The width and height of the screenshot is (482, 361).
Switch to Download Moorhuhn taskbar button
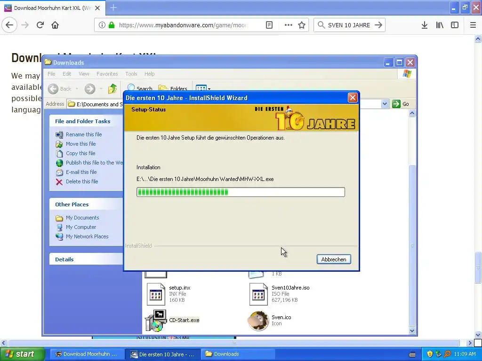[x=86, y=354]
